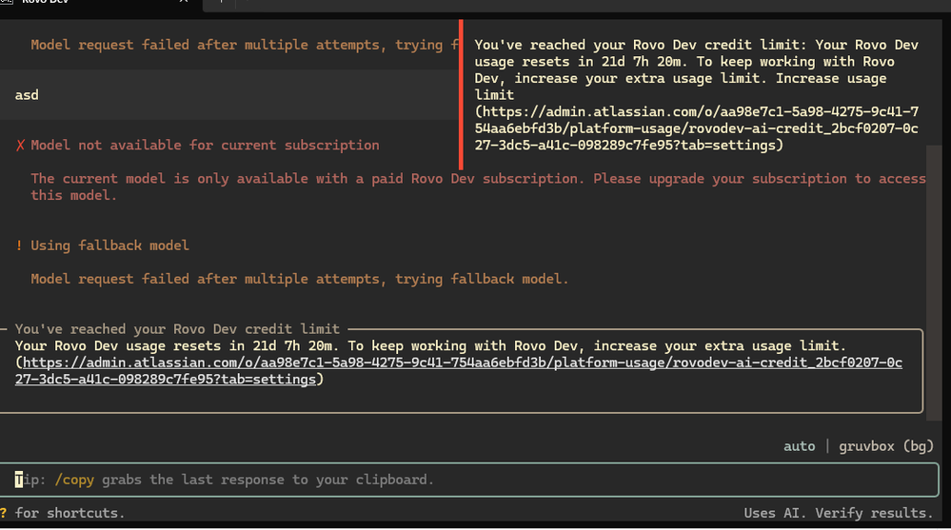
Task: Click "You've reached your Rovo Dev credit limit" heading
Action: click(177, 329)
